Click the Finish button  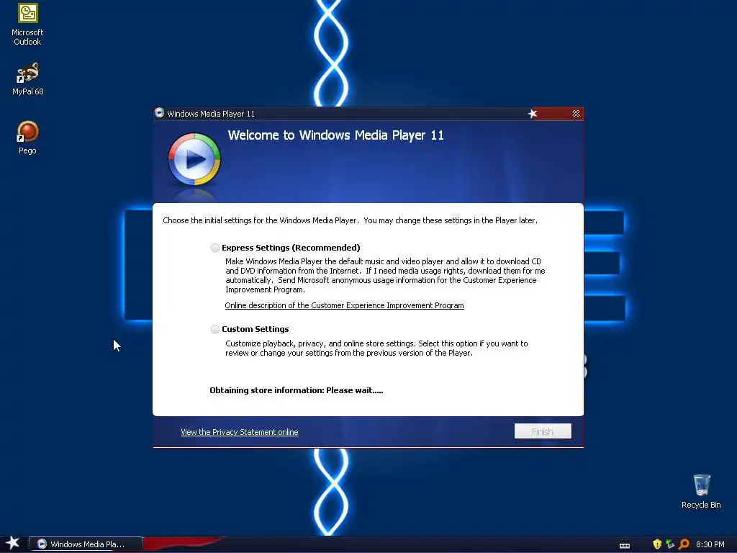tap(543, 431)
